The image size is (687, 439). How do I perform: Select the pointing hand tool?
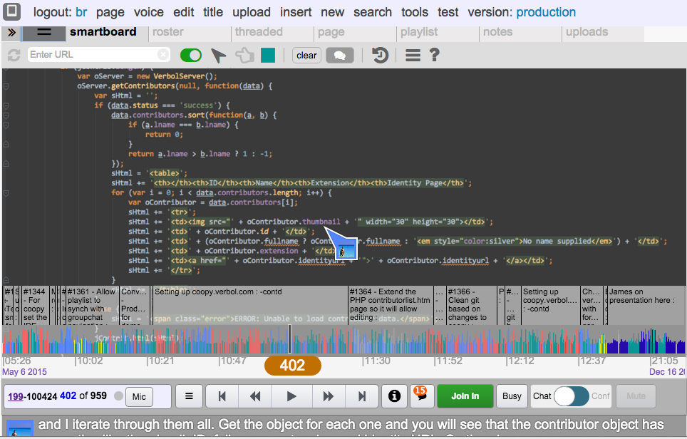244,56
